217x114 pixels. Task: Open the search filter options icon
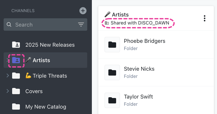81,25
